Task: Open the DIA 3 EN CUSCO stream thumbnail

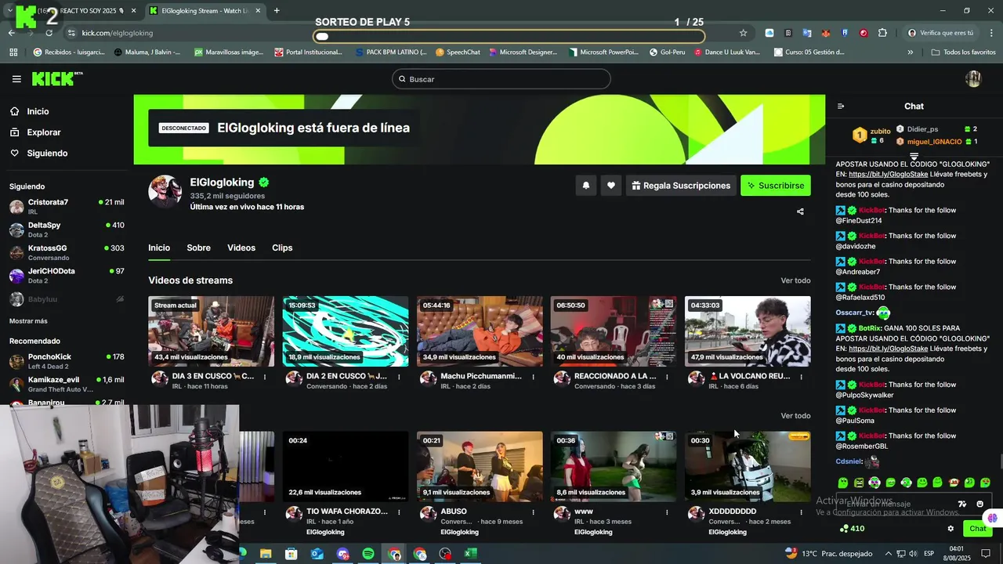Action: click(x=212, y=331)
